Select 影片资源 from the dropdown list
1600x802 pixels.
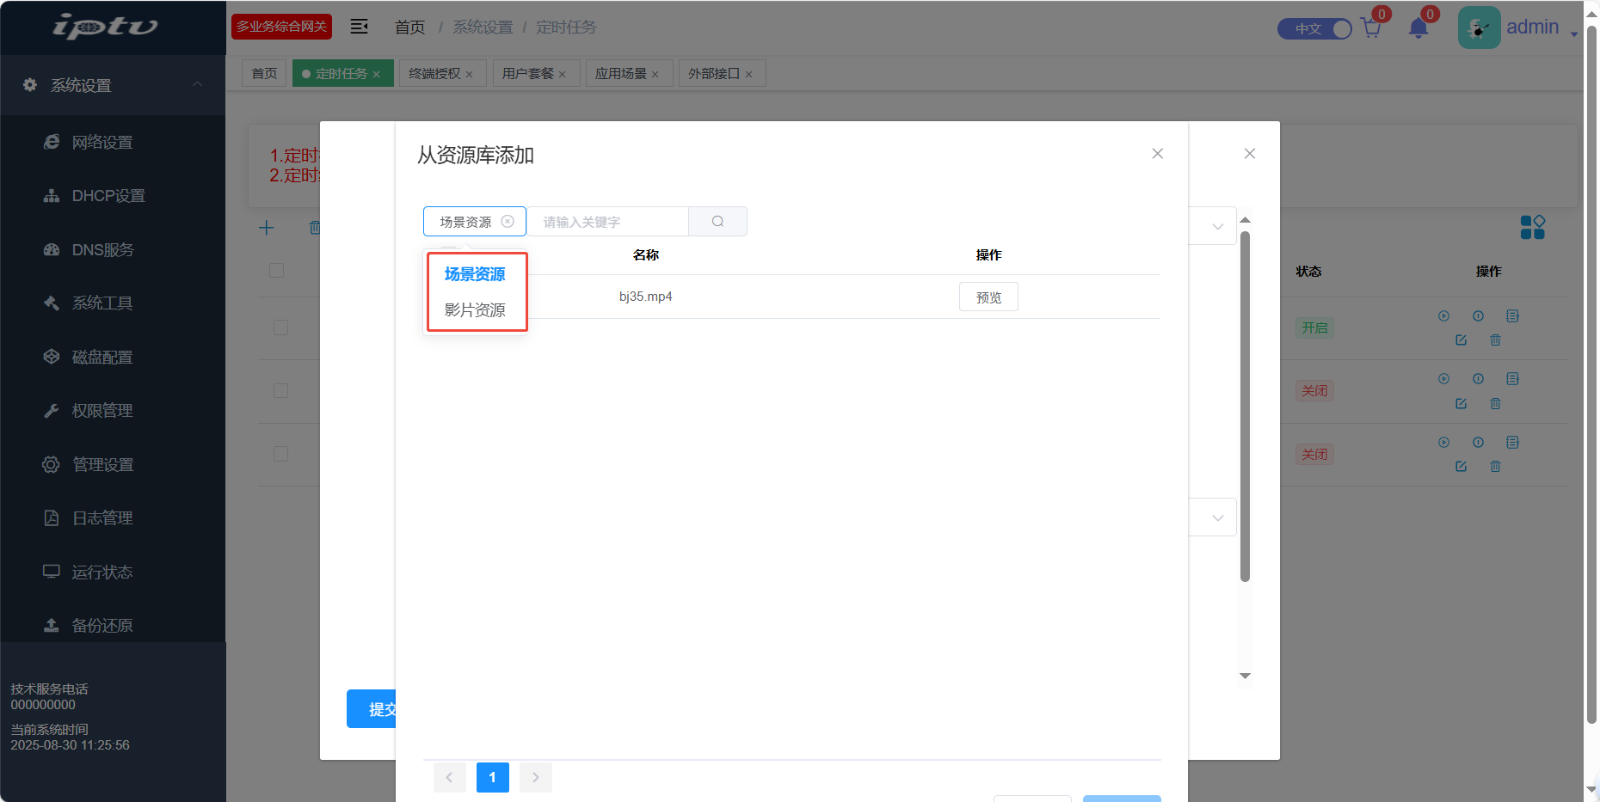pos(475,310)
